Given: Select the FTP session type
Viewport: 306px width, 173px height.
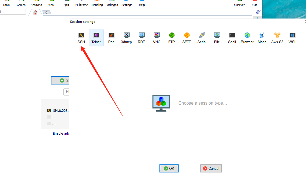Looking at the screenshot, I should [172, 38].
